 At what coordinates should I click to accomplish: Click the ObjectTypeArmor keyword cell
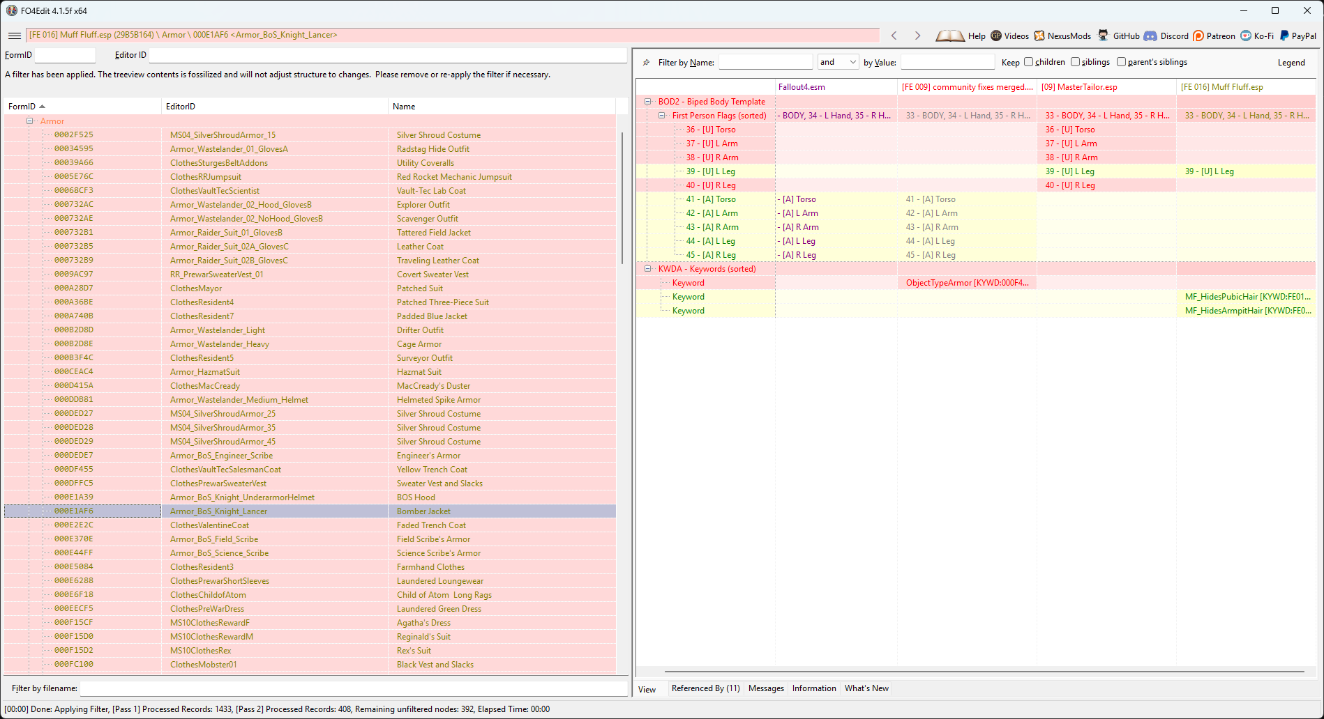967,283
